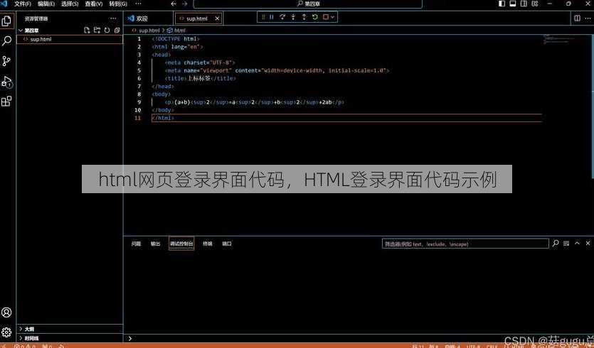Open Manage gear settings icon
594x348 pixels.
tap(6, 332)
